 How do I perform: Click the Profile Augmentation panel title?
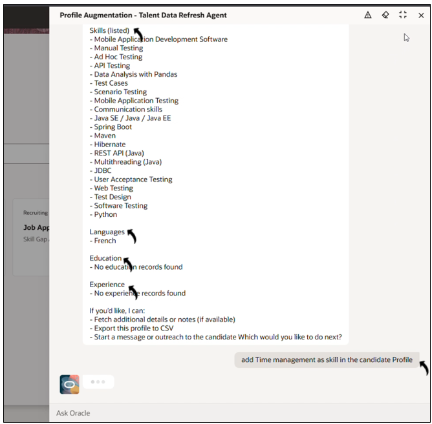(143, 15)
